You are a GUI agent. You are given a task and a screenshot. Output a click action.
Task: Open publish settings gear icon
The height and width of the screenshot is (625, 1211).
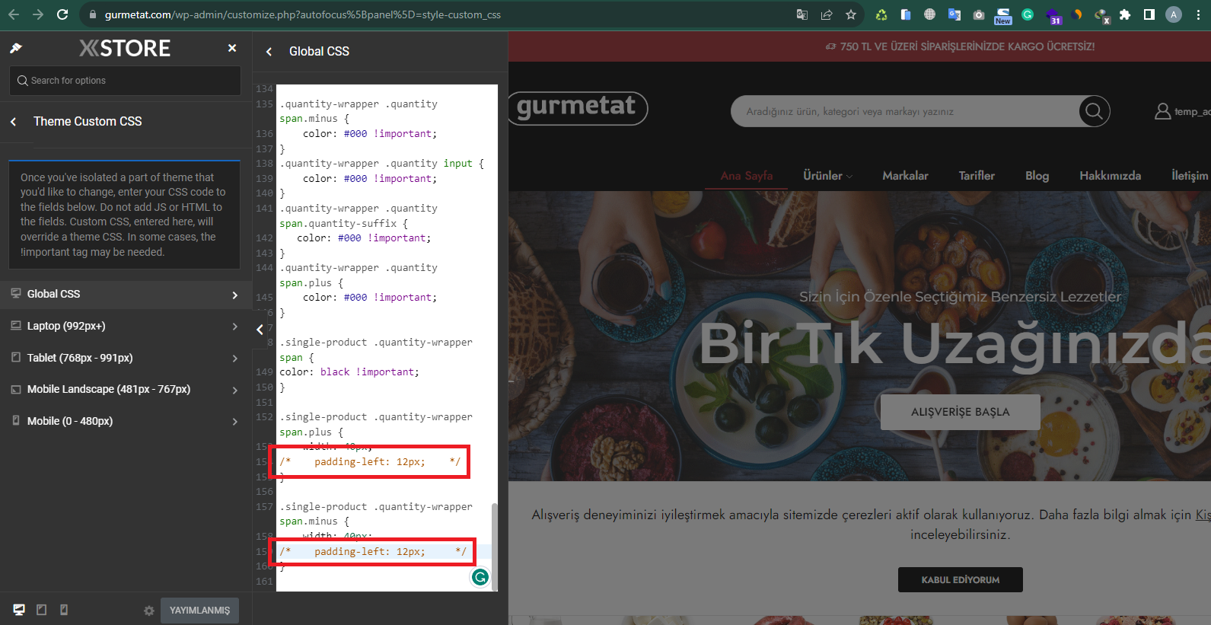tap(149, 611)
